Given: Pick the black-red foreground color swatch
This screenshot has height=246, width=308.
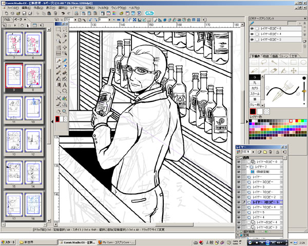Looking at the screenshot, I should click(58, 119).
